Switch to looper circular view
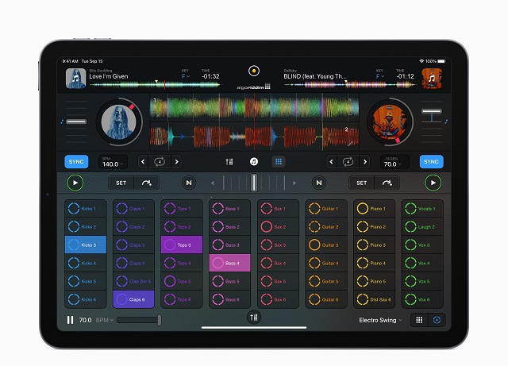Screen dimensions: 508x366 [x=437, y=320]
